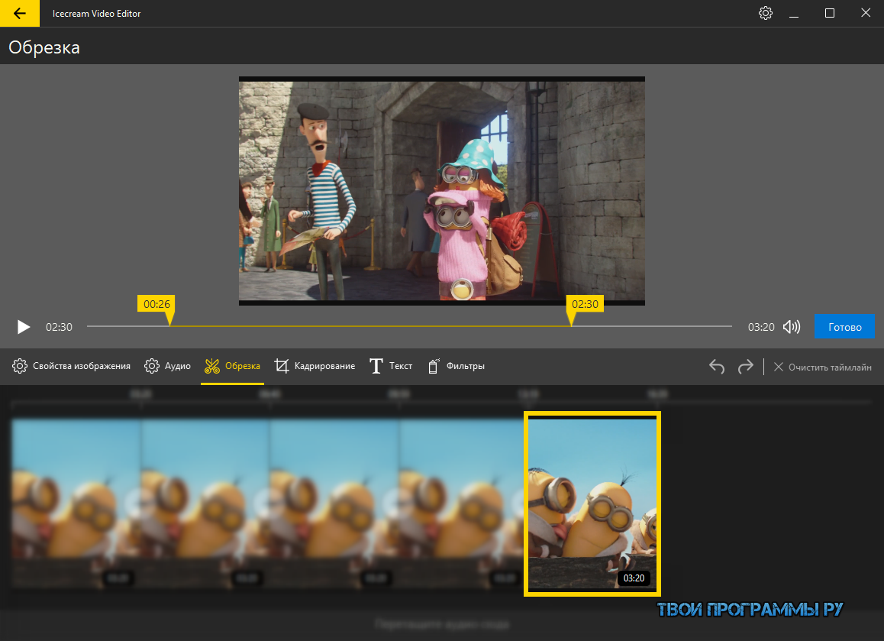Open the Фильтры tab
Screen dimensions: 884x641
coord(456,366)
